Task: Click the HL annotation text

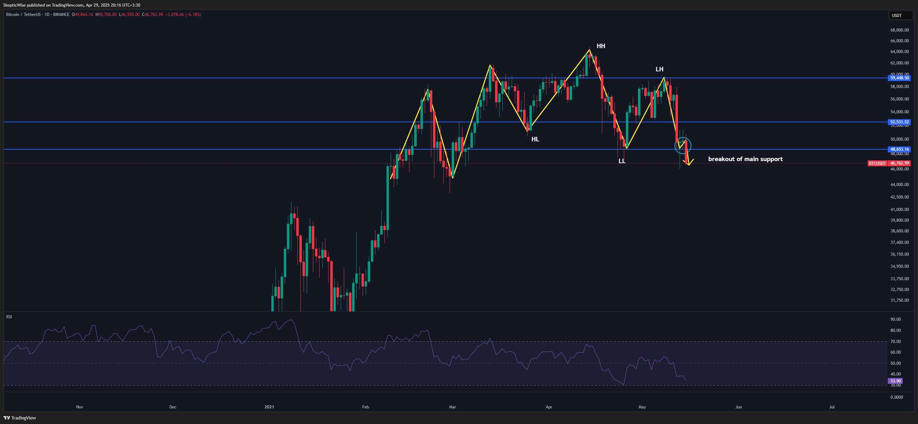Action: [535, 139]
